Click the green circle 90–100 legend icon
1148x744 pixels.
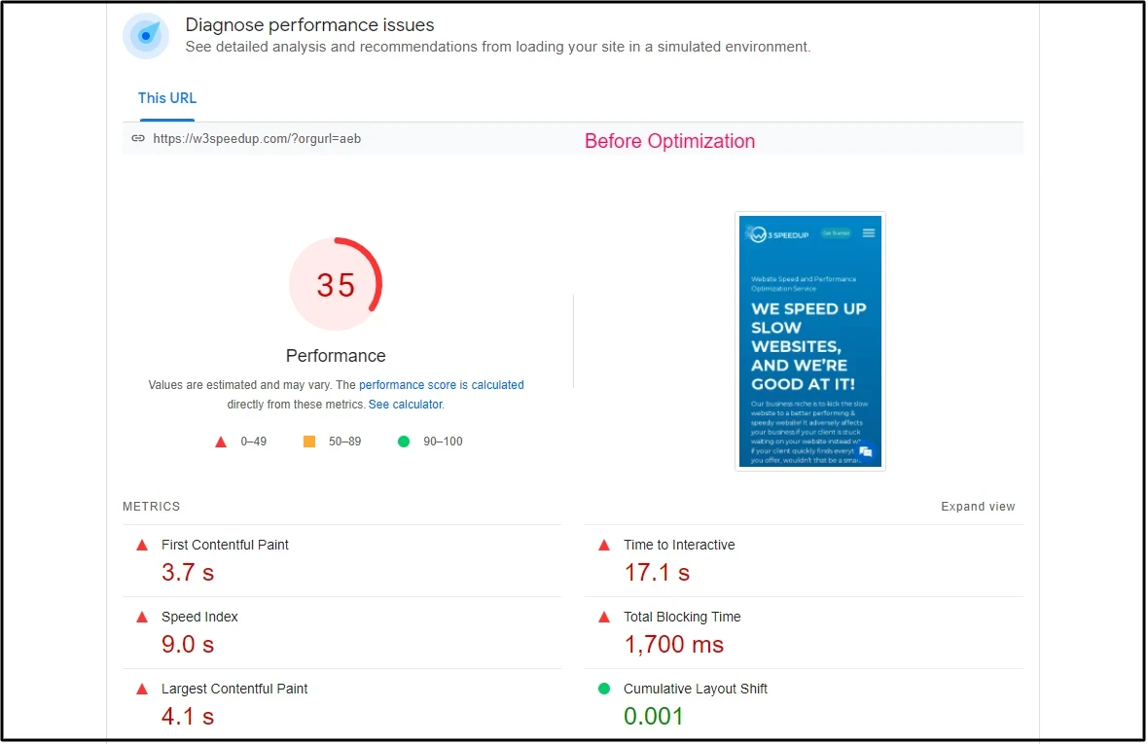click(x=404, y=442)
